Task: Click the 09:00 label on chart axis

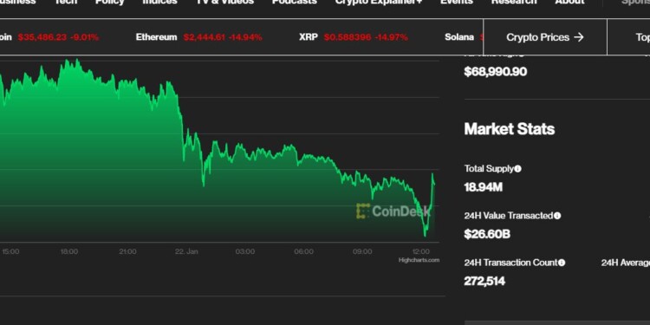Action: click(362, 251)
